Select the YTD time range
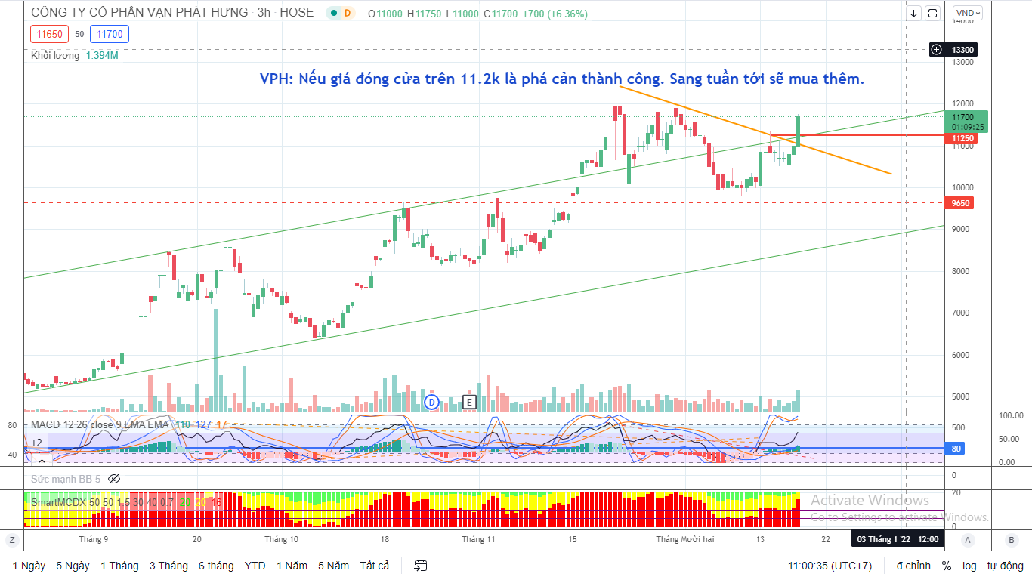 pyautogui.click(x=255, y=566)
